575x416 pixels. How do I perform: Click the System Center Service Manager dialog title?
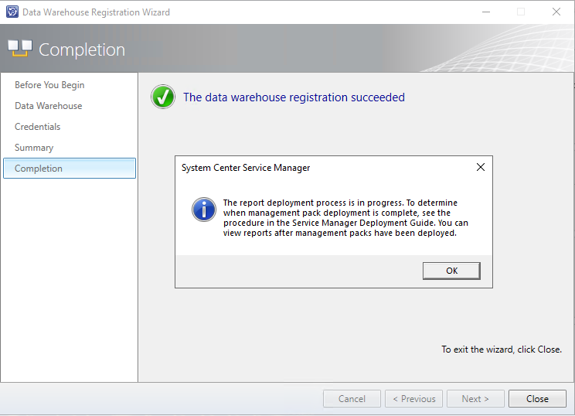coord(246,168)
